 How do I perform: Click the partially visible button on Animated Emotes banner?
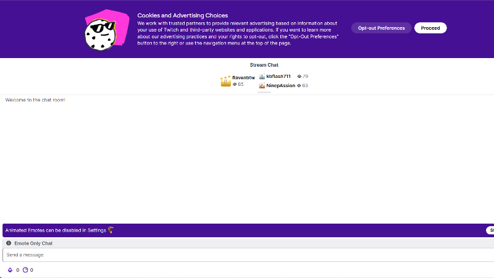point(490,230)
